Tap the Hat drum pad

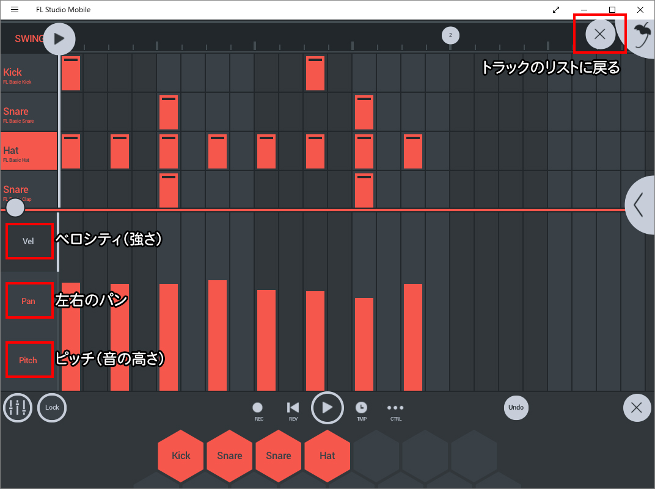click(327, 455)
